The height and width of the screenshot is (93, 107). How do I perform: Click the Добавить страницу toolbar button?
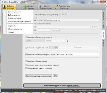(x=9, y=7)
